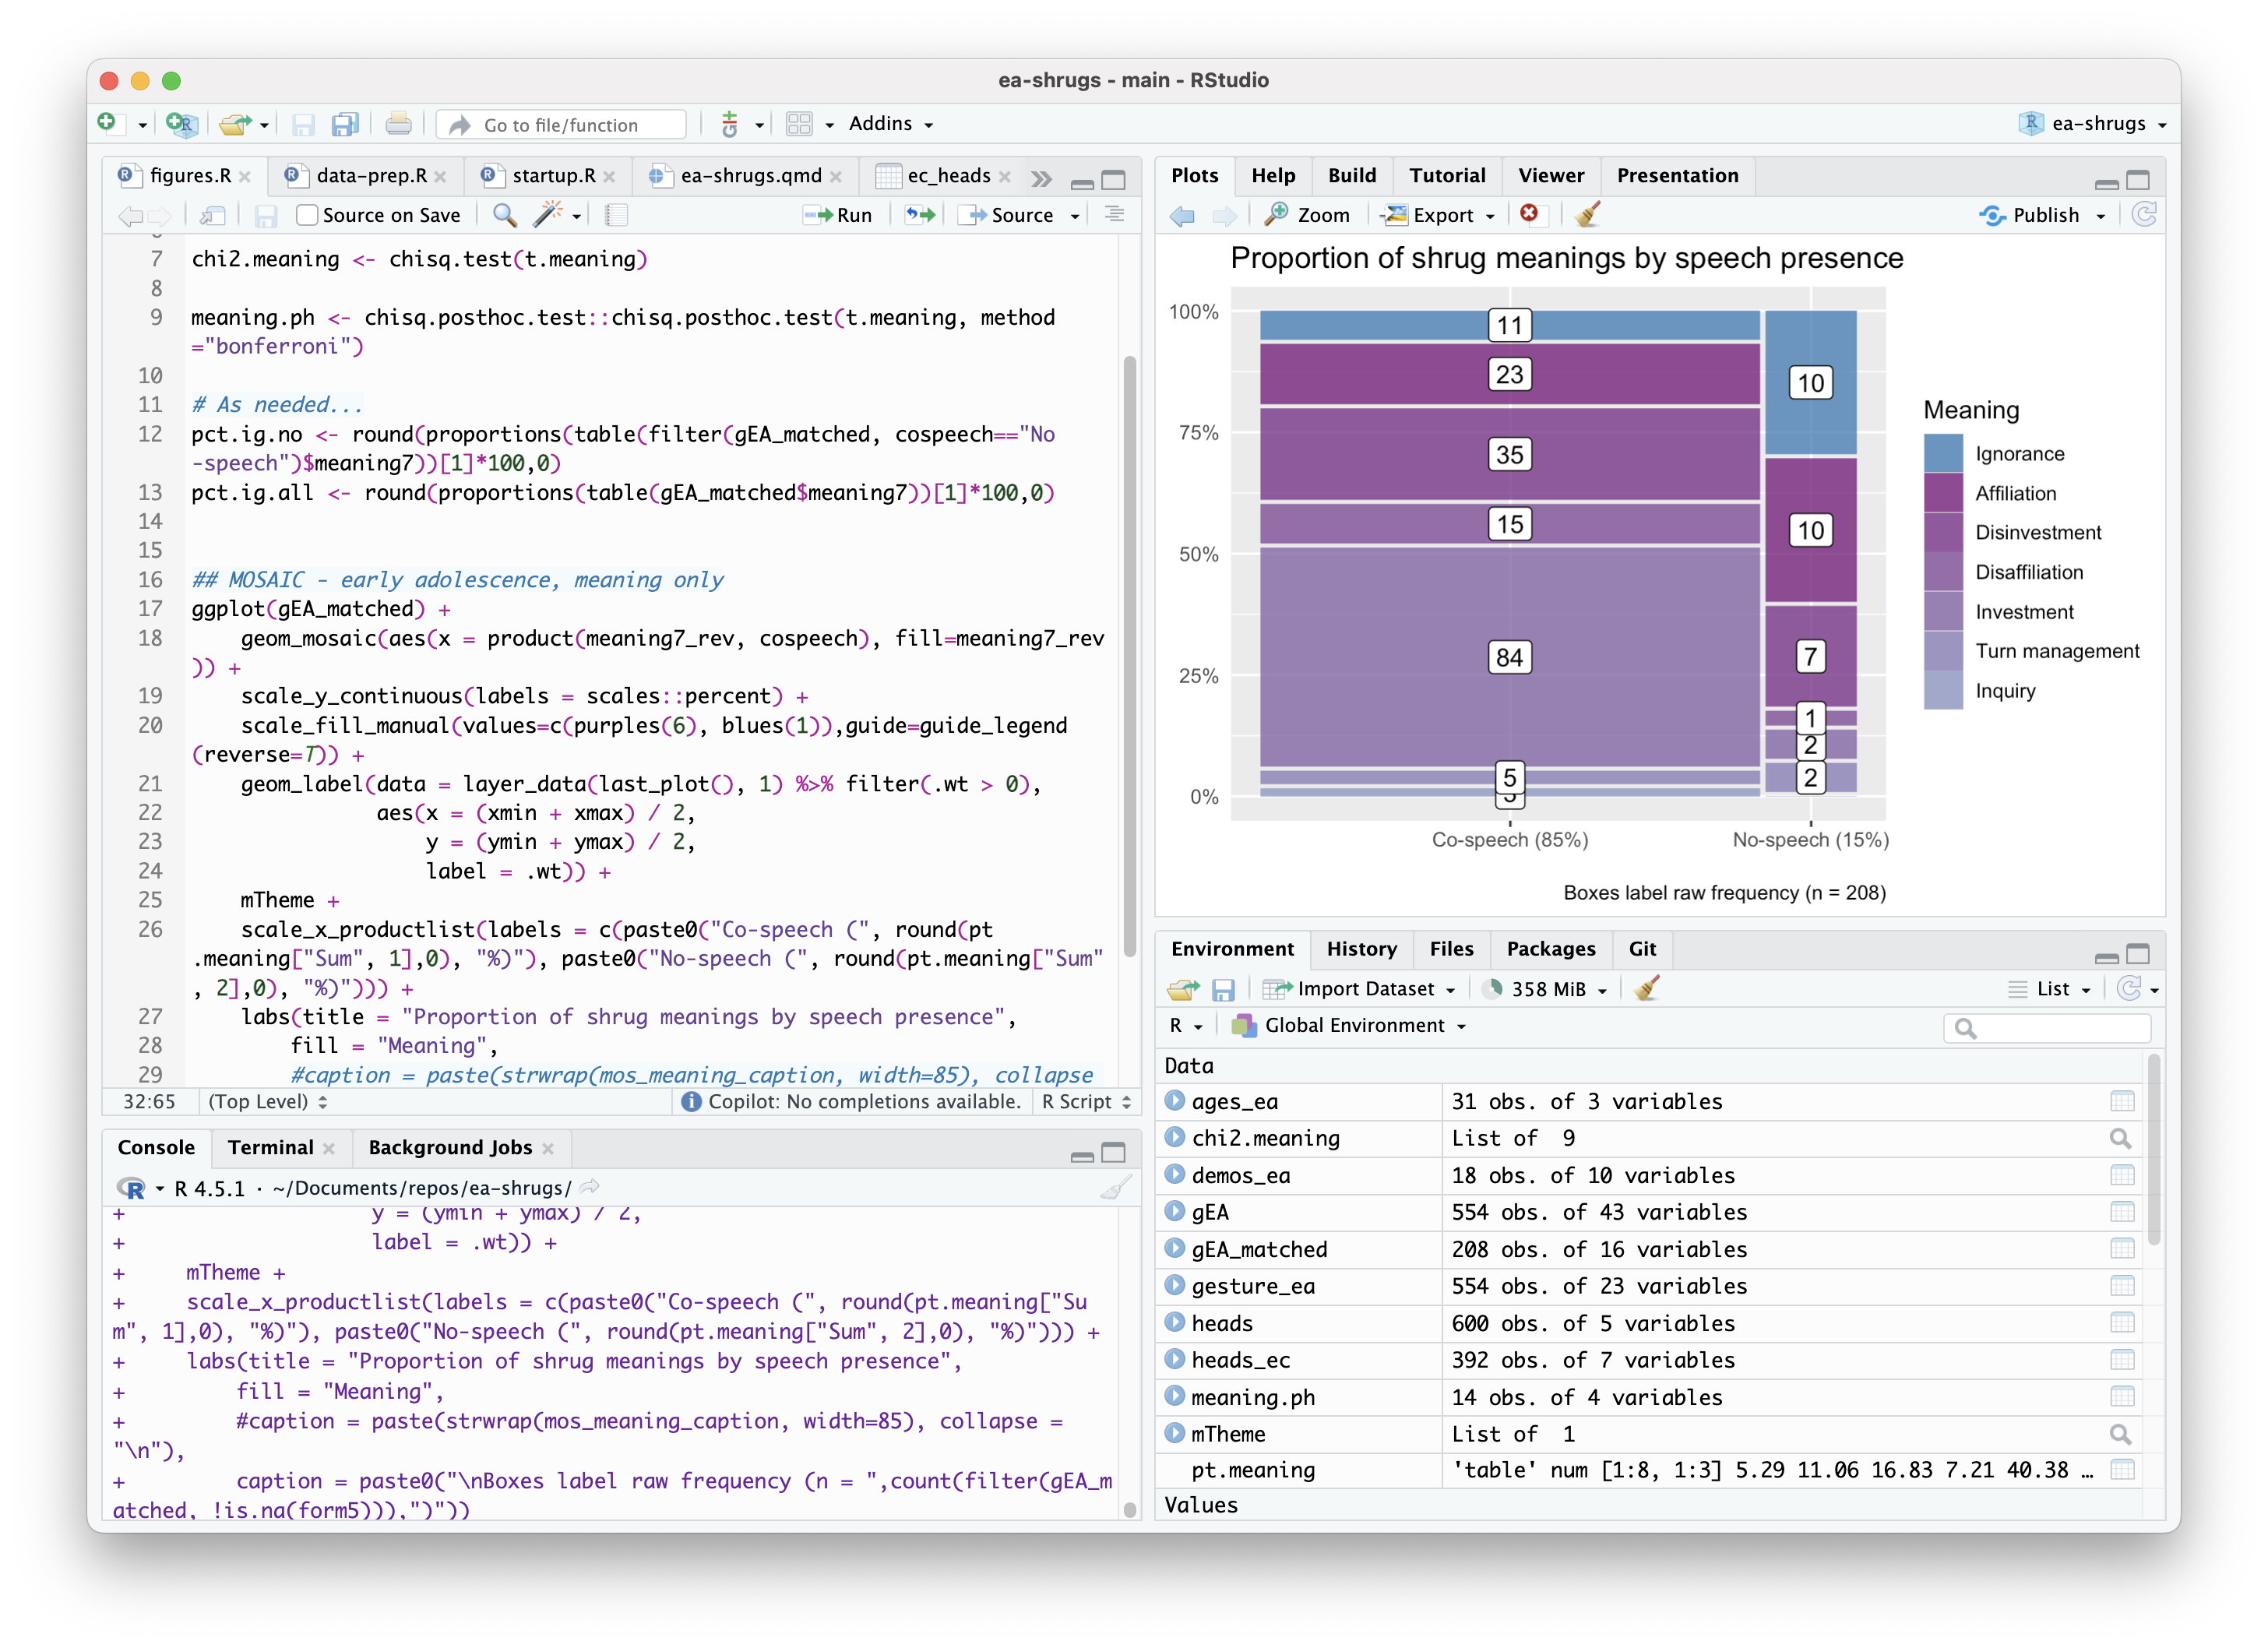Viewport: 2268px width, 1648px height.
Task: Expand the chi2.meaning list object
Action: click(1175, 1137)
